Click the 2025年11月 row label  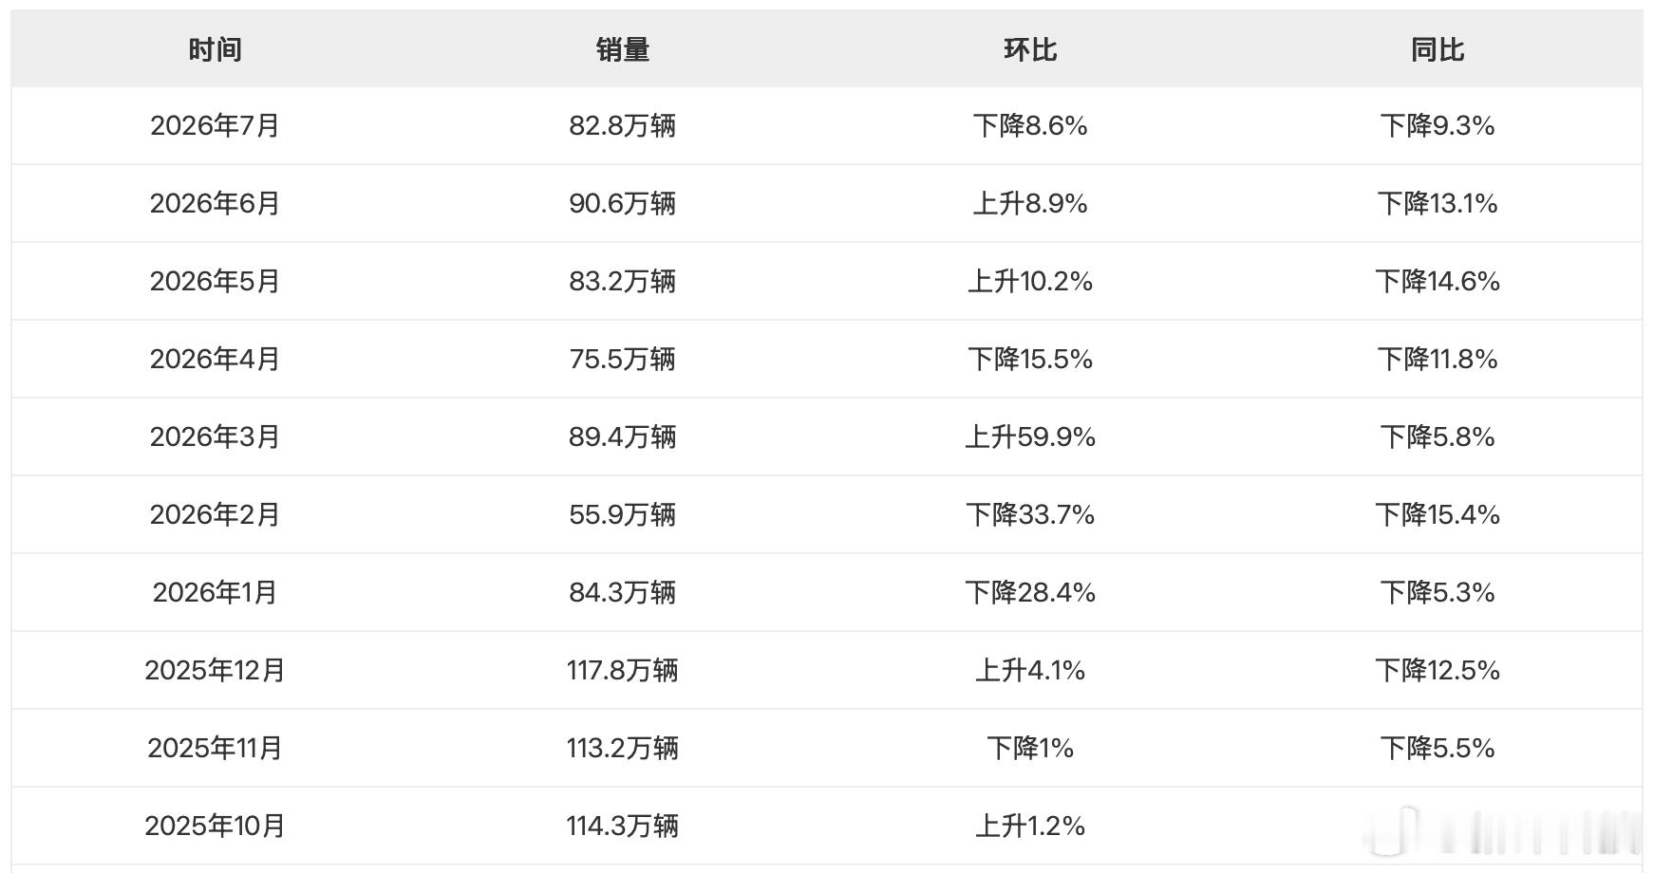[215, 748]
